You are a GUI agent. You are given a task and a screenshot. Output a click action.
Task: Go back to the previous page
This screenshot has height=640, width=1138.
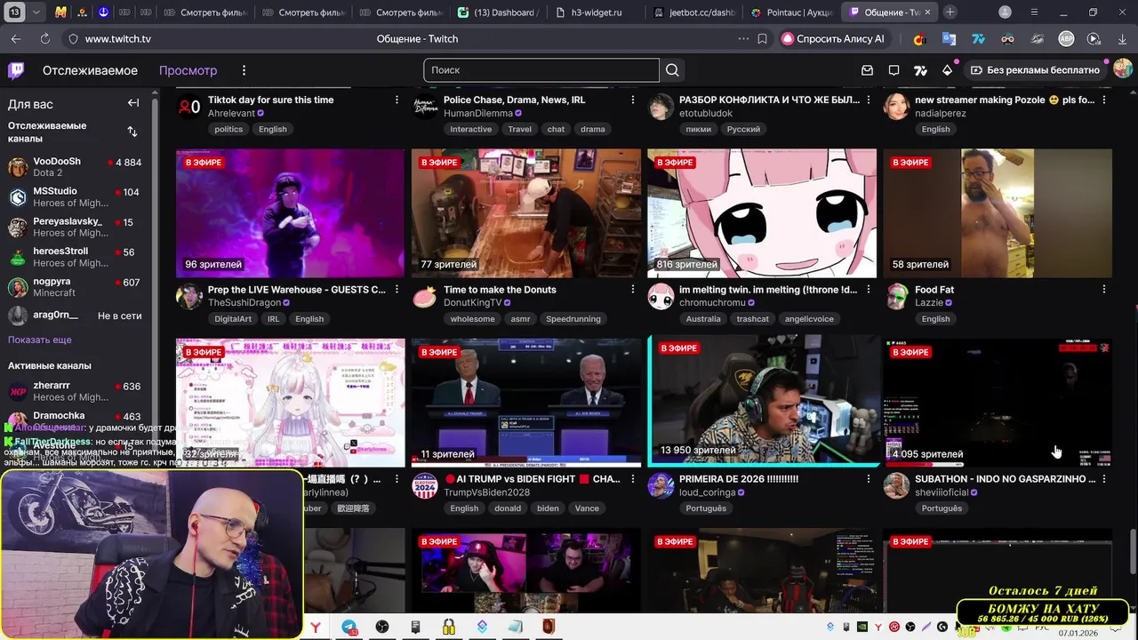(16, 39)
